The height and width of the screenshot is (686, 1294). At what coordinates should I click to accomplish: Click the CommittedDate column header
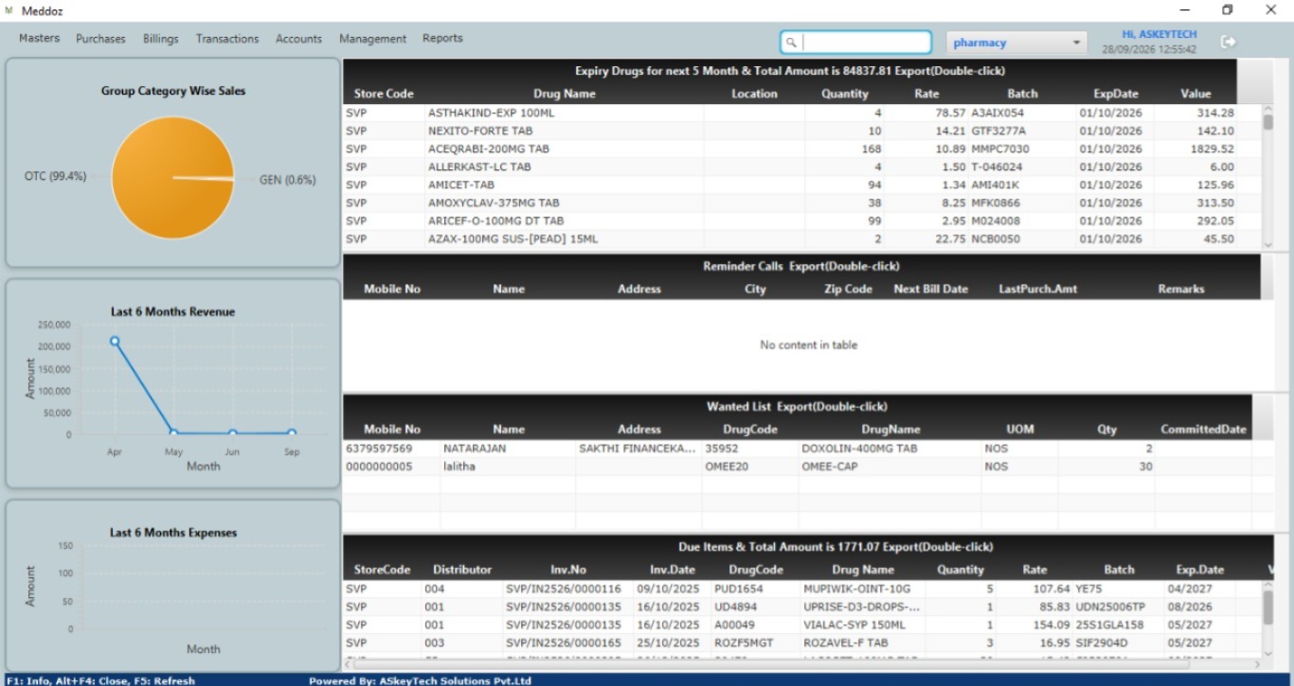click(1203, 429)
